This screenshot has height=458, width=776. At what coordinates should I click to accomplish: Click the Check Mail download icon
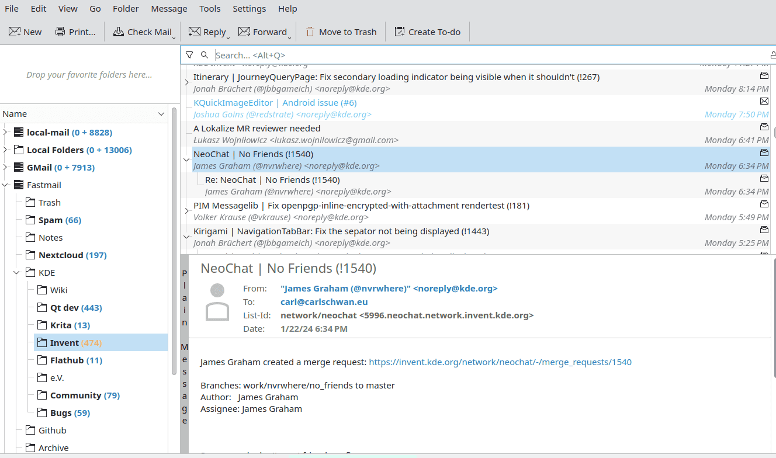pyautogui.click(x=118, y=32)
